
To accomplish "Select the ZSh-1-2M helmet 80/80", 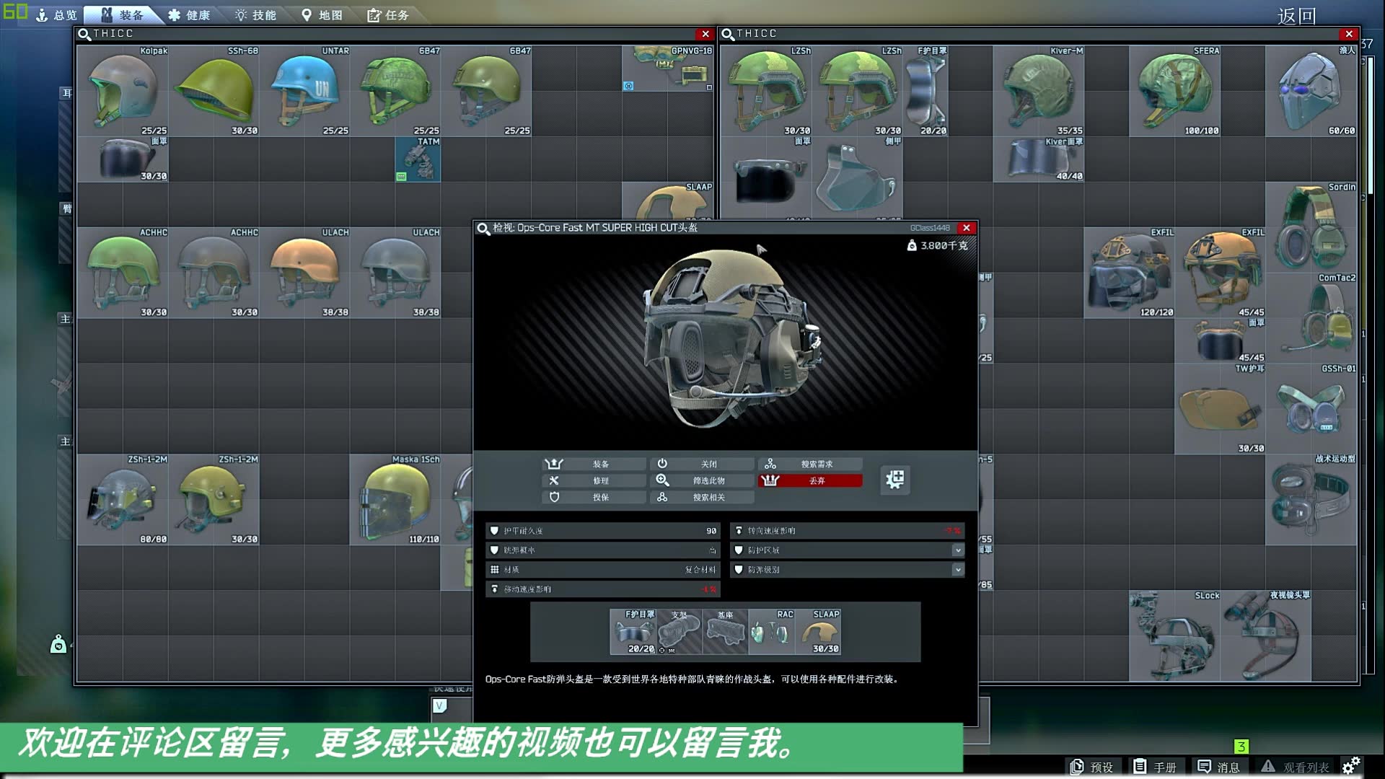I will coord(123,499).
